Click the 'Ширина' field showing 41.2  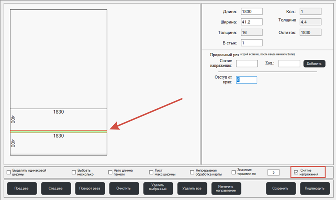251,22
